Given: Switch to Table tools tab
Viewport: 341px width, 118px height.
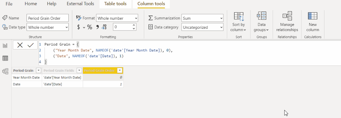Looking at the screenshot, I should click(115, 4).
